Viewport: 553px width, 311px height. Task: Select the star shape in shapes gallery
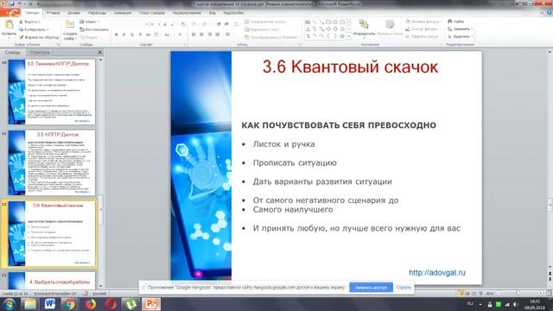click(x=342, y=36)
